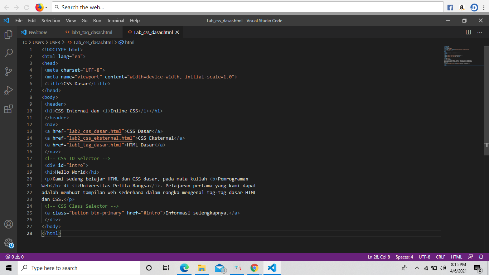Image resolution: width=489 pixels, height=275 pixels.
Task: Launch Chrome from the taskbar
Action: click(254, 267)
